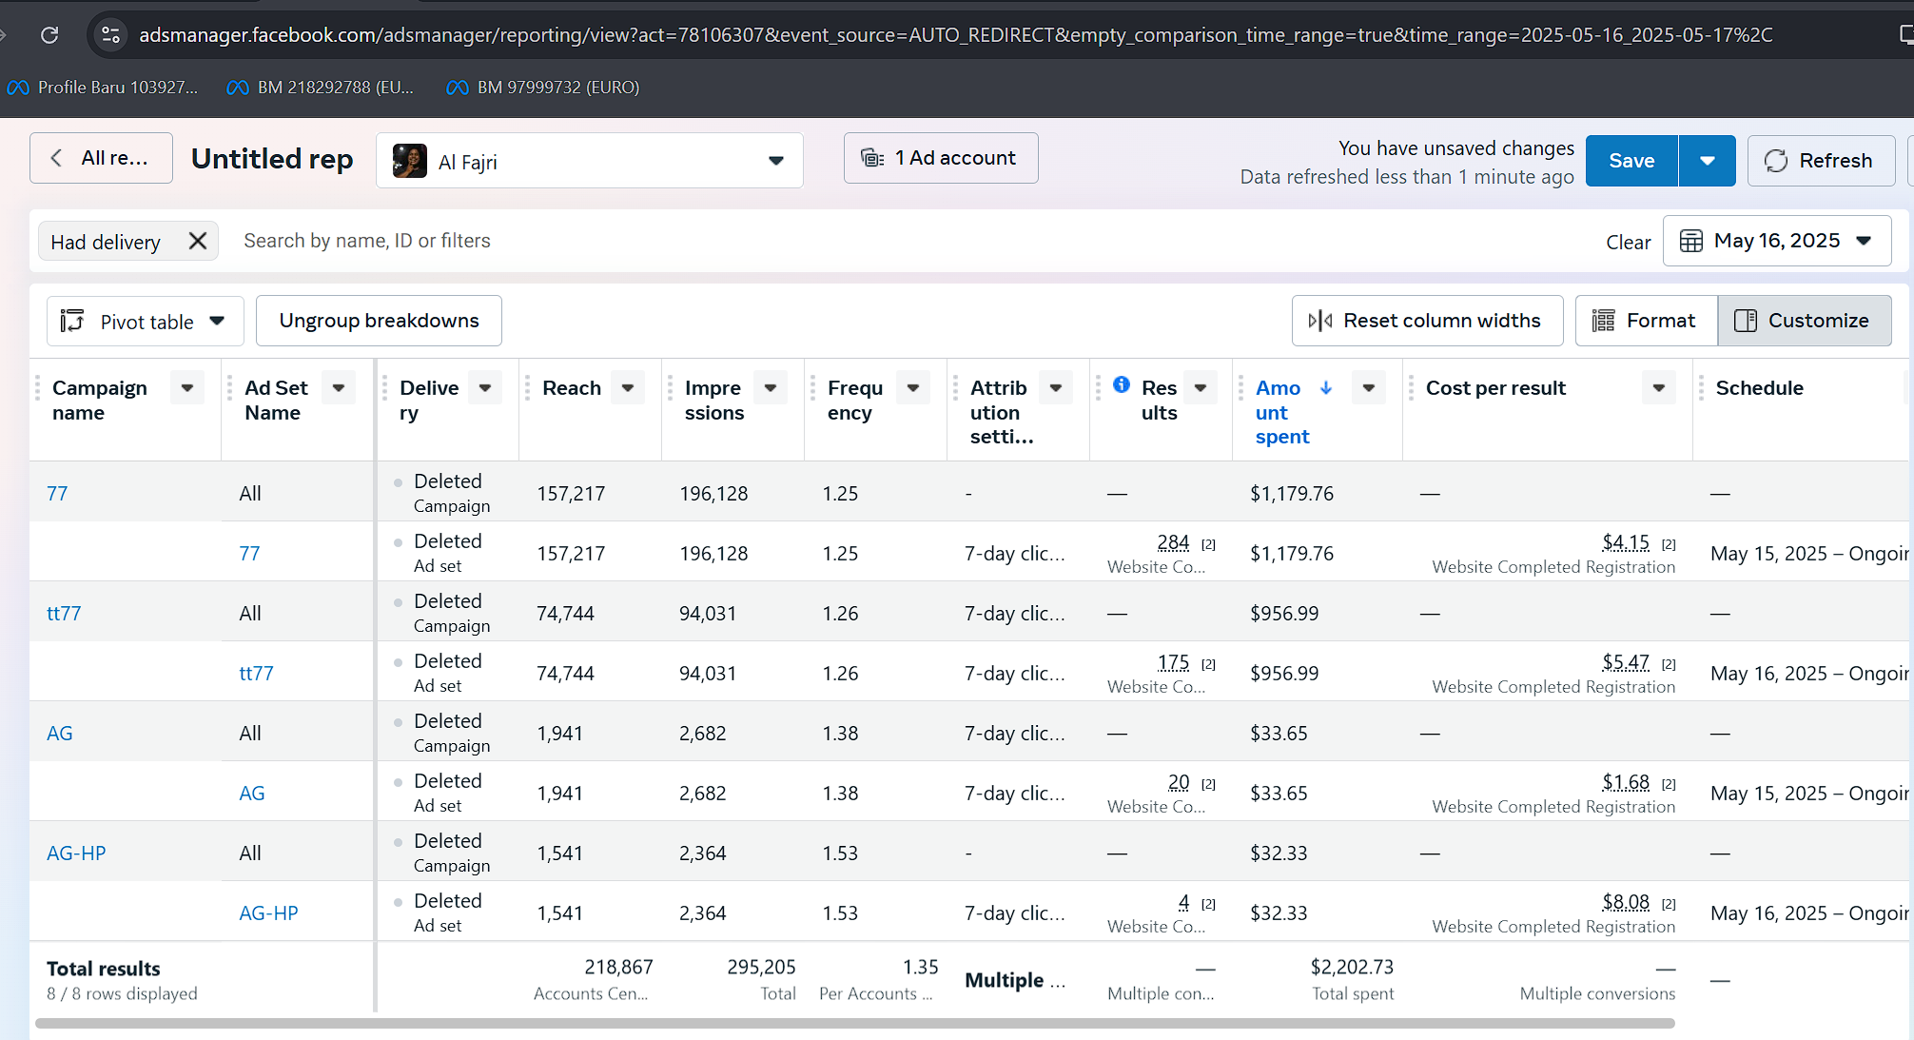Click the Amount spent sort arrow
Screen dimensions: 1914x1040
(1326, 387)
